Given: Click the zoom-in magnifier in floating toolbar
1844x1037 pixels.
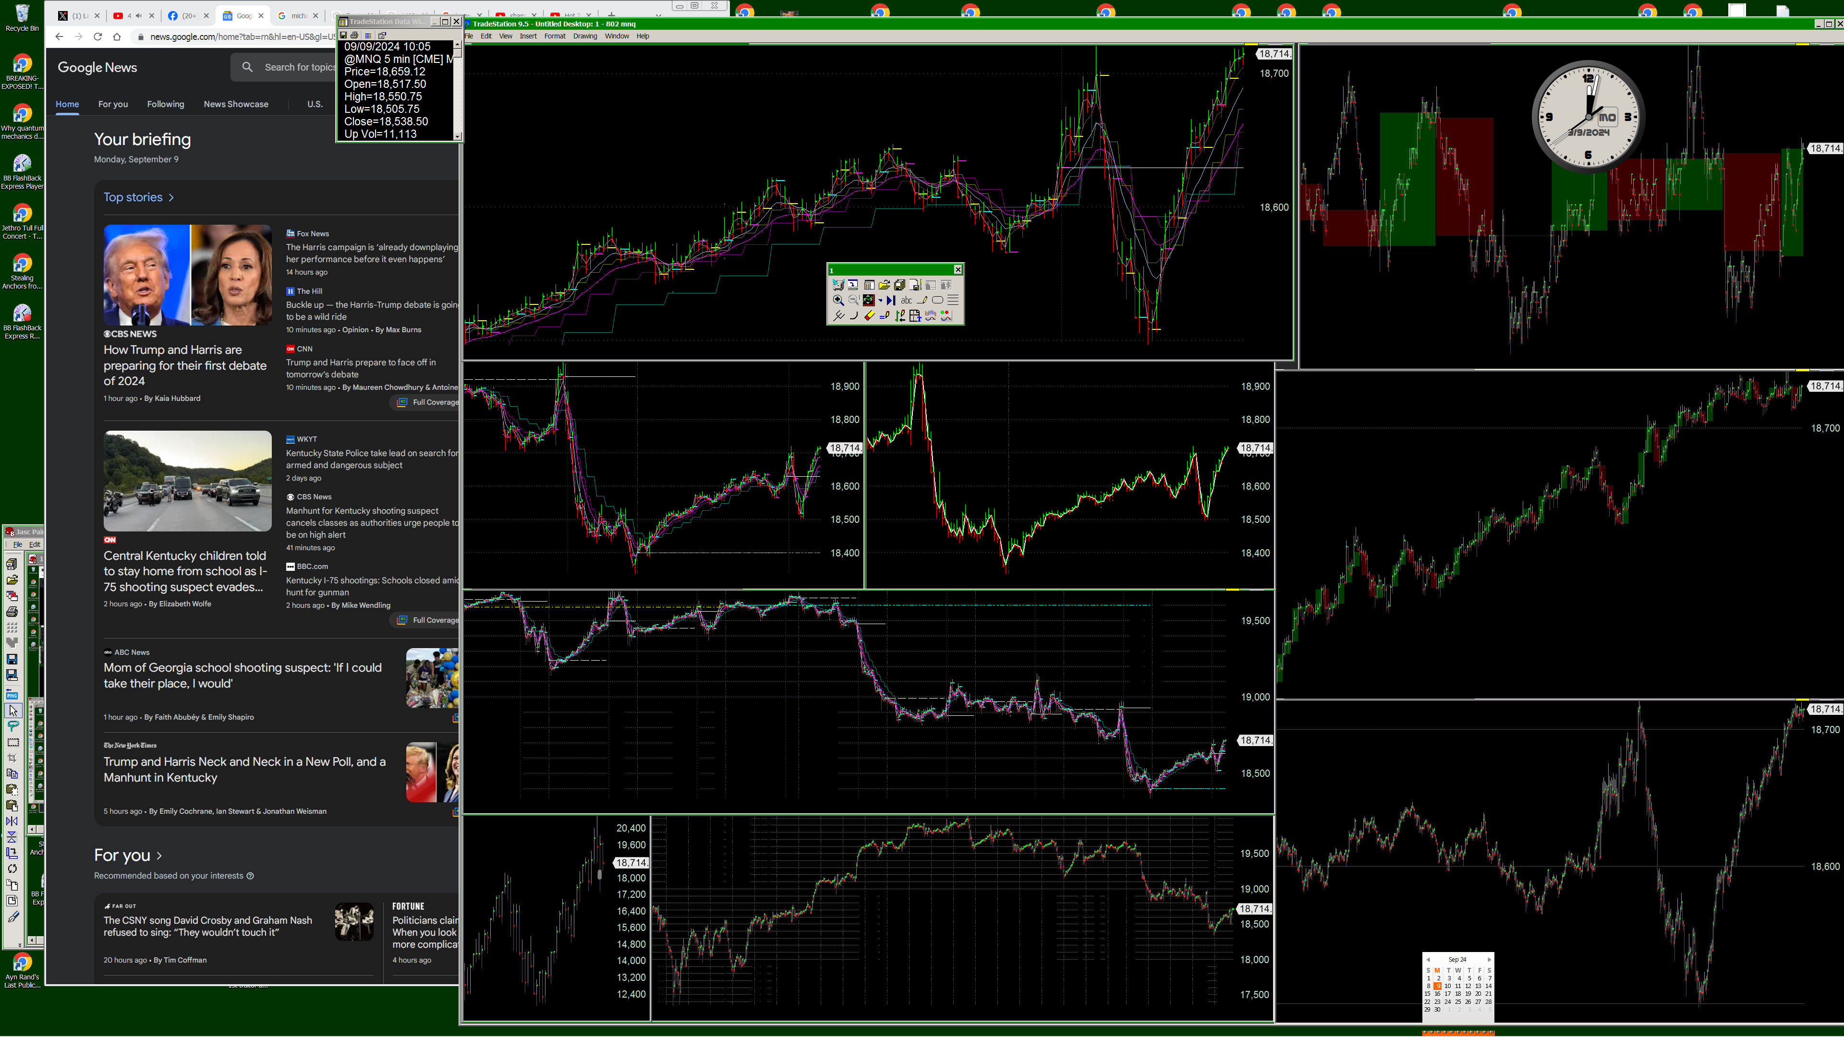Looking at the screenshot, I should (x=838, y=301).
